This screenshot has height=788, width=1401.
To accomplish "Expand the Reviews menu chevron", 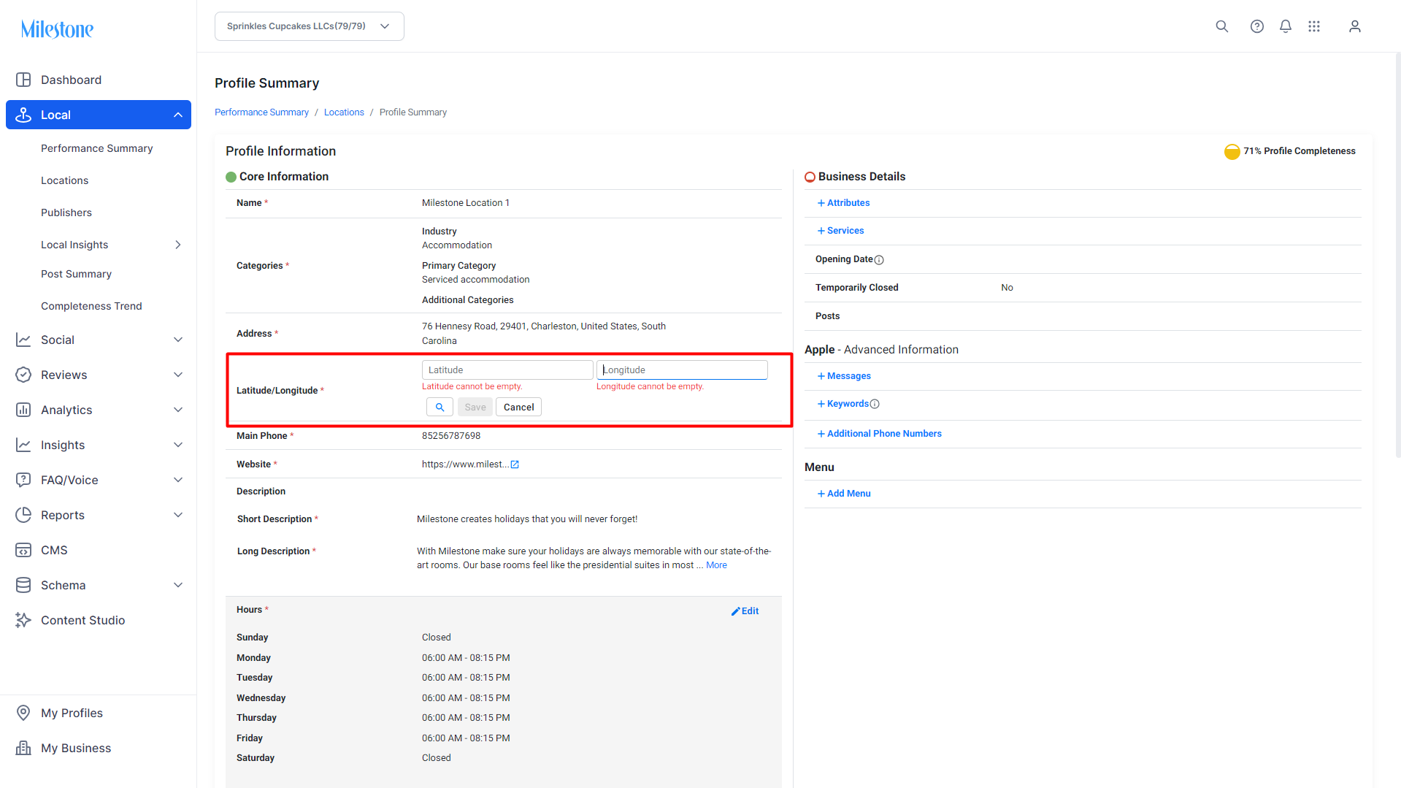I will coord(178,375).
